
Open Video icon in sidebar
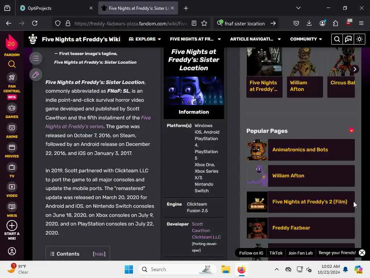[x=12, y=187]
